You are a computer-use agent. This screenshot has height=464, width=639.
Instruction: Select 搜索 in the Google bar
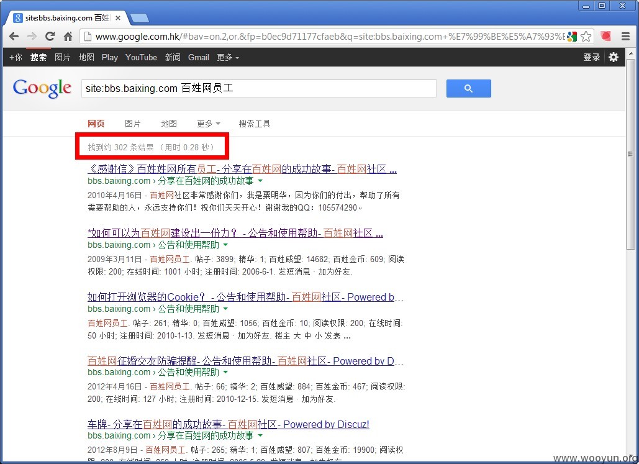click(39, 58)
